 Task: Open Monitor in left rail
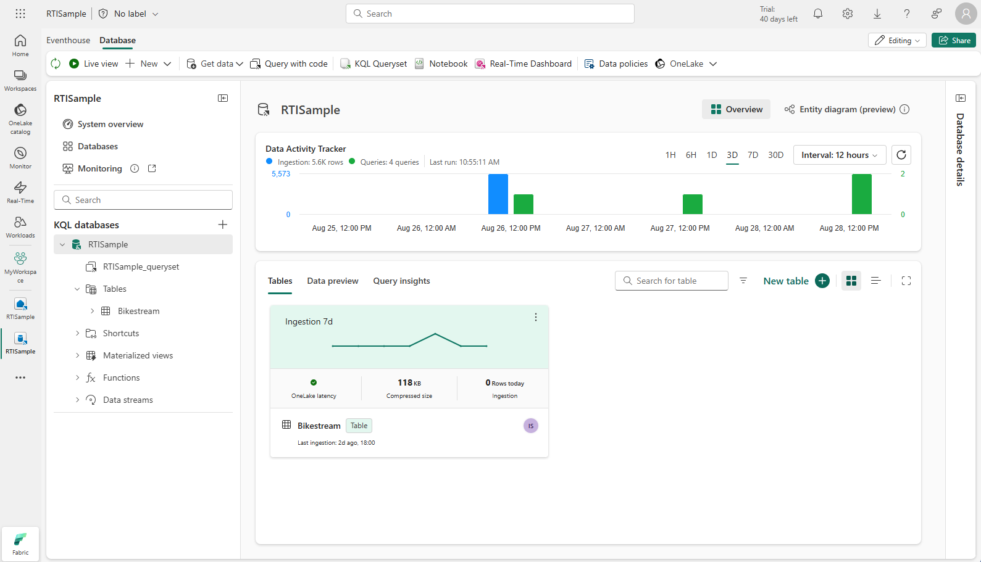(x=20, y=157)
